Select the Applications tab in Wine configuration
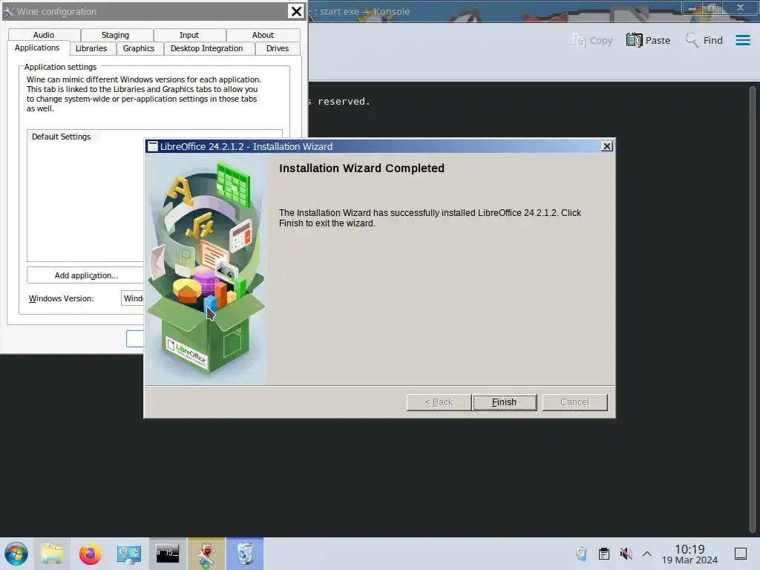The image size is (760, 570). point(37,47)
